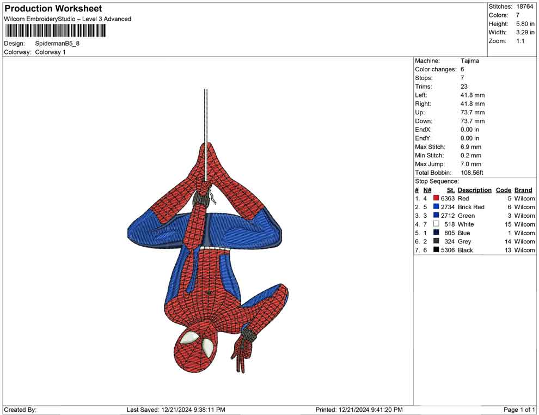The height and width of the screenshot is (415, 539).
Task: Click the St. column header
Action: point(451,190)
